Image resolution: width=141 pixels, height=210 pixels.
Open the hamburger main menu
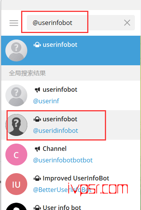click(x=14, y=23)
